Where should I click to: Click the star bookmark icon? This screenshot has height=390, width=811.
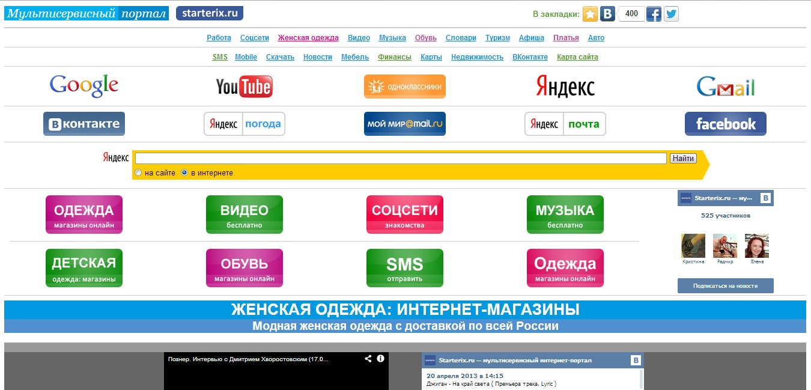point(591,14)
